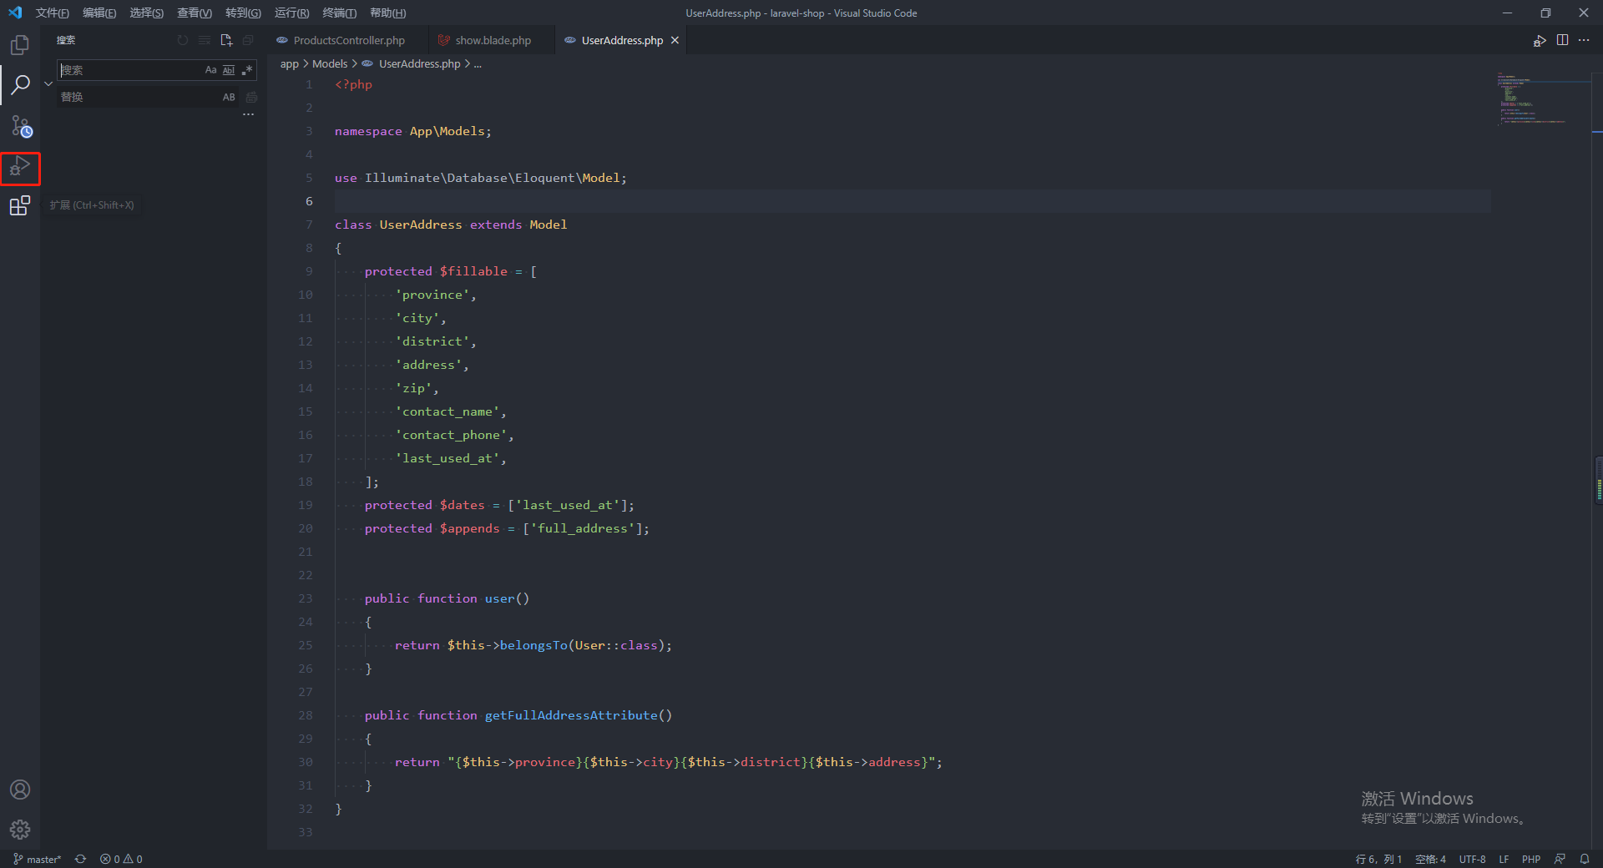Open new search editor icon
The height and width of the screenshot is (868, 1603).
pos(226,40)
